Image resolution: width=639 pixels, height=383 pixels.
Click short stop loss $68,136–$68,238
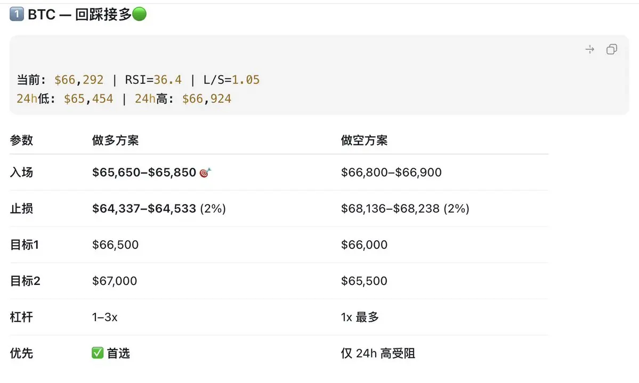tap(391, 209)
